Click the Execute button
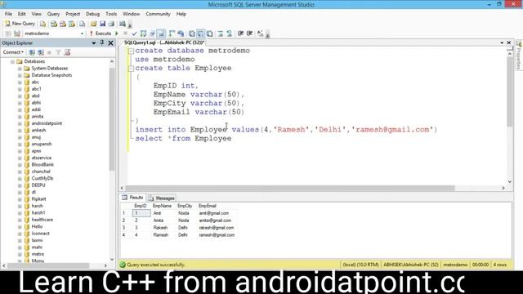Viewport: 523px width, 294px height. pyautogui.click(x=101, y=33)
